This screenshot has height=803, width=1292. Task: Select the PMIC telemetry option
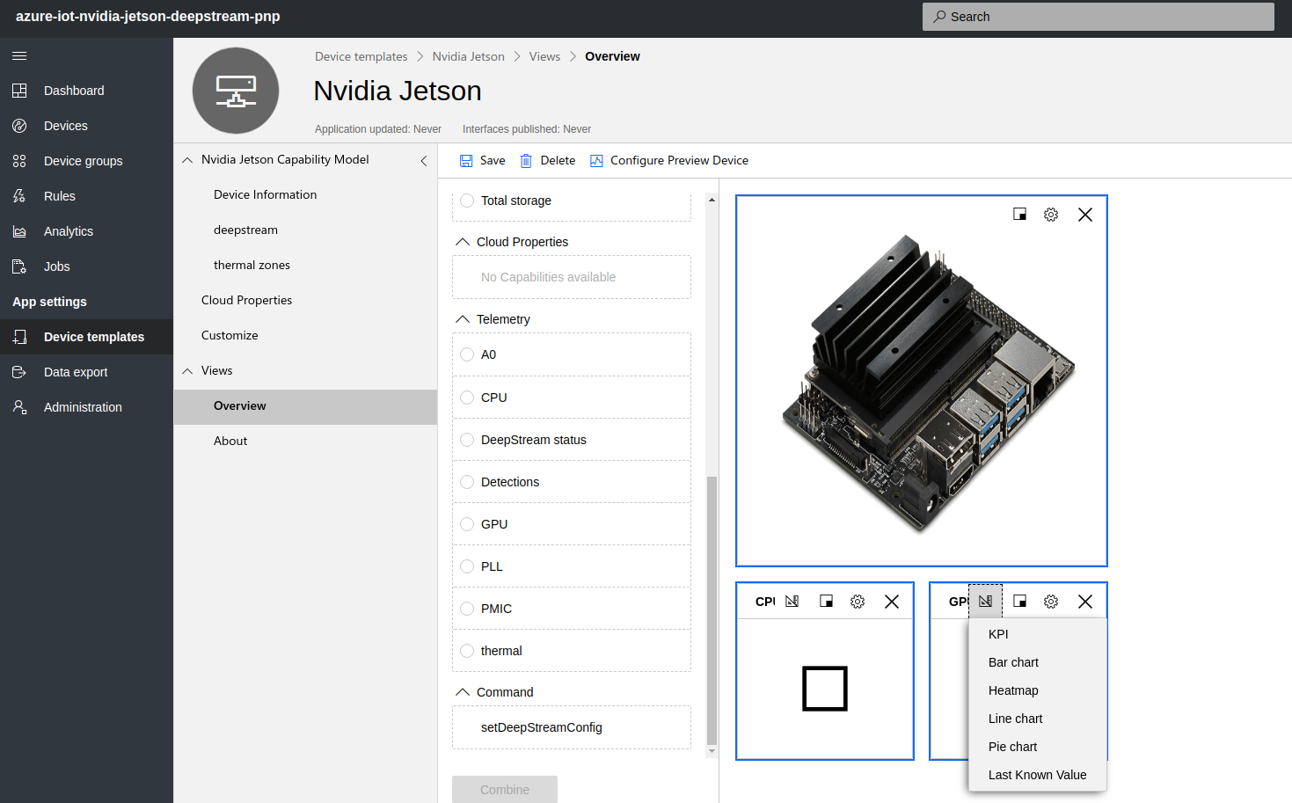tap(467, 609)
